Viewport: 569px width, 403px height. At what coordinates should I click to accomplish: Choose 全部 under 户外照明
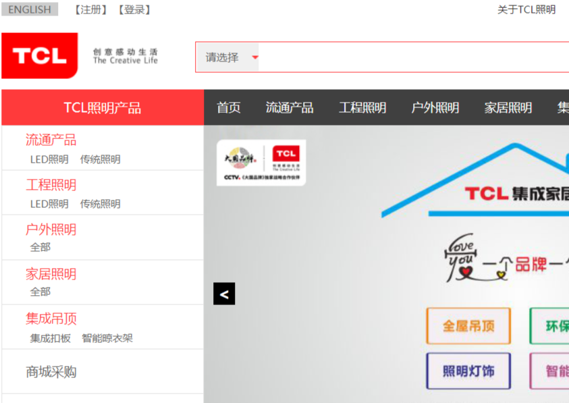40,248
